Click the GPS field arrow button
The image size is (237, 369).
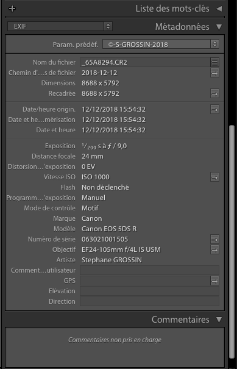click(214, 281)
